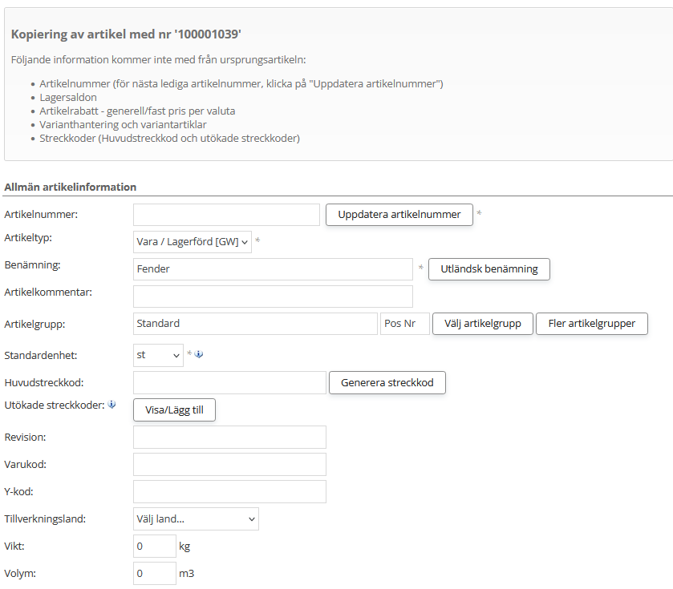Click Generera streckkod button
Viewport: 673px width, 589px height.
click(387, 383)
